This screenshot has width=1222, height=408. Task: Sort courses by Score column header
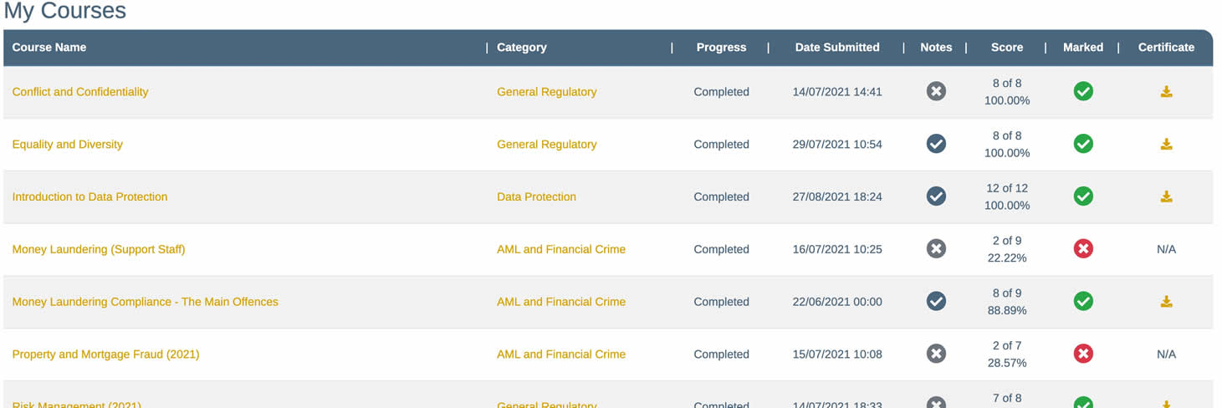click(x=1006, y=48)
